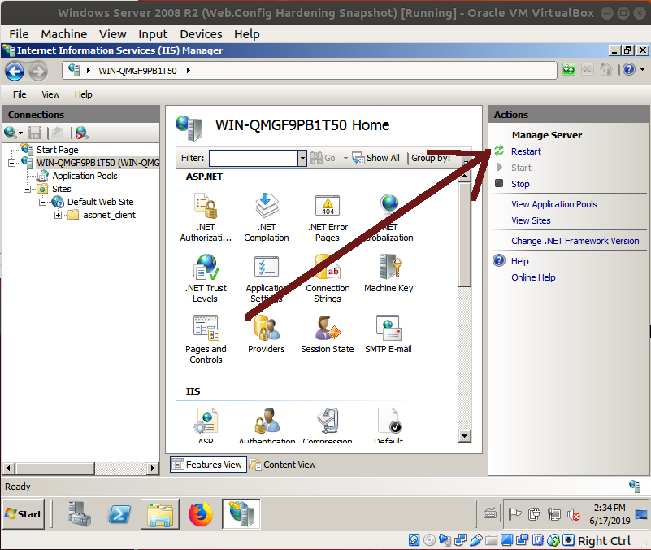Select the Authentication icon in the IIS group

[267, 425]
